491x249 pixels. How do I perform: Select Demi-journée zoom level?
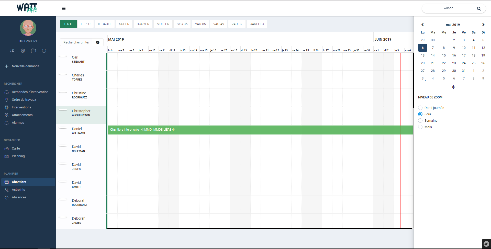420,108
